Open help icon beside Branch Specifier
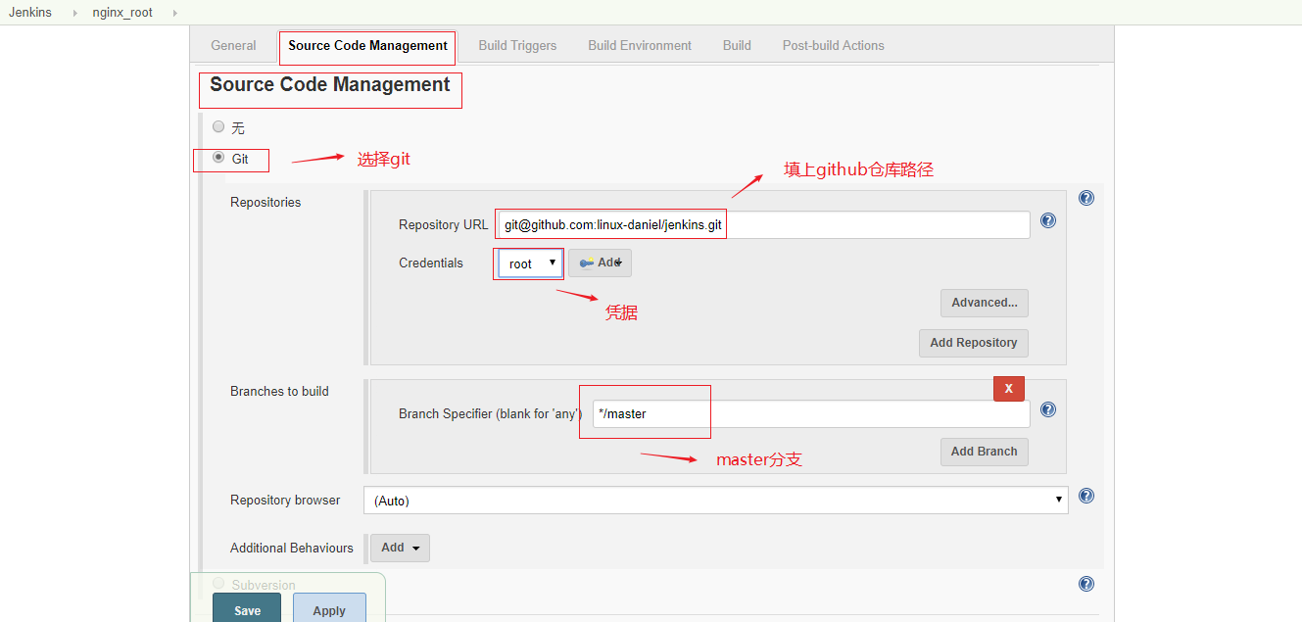1302x622 pixels. pos(1048,409)
